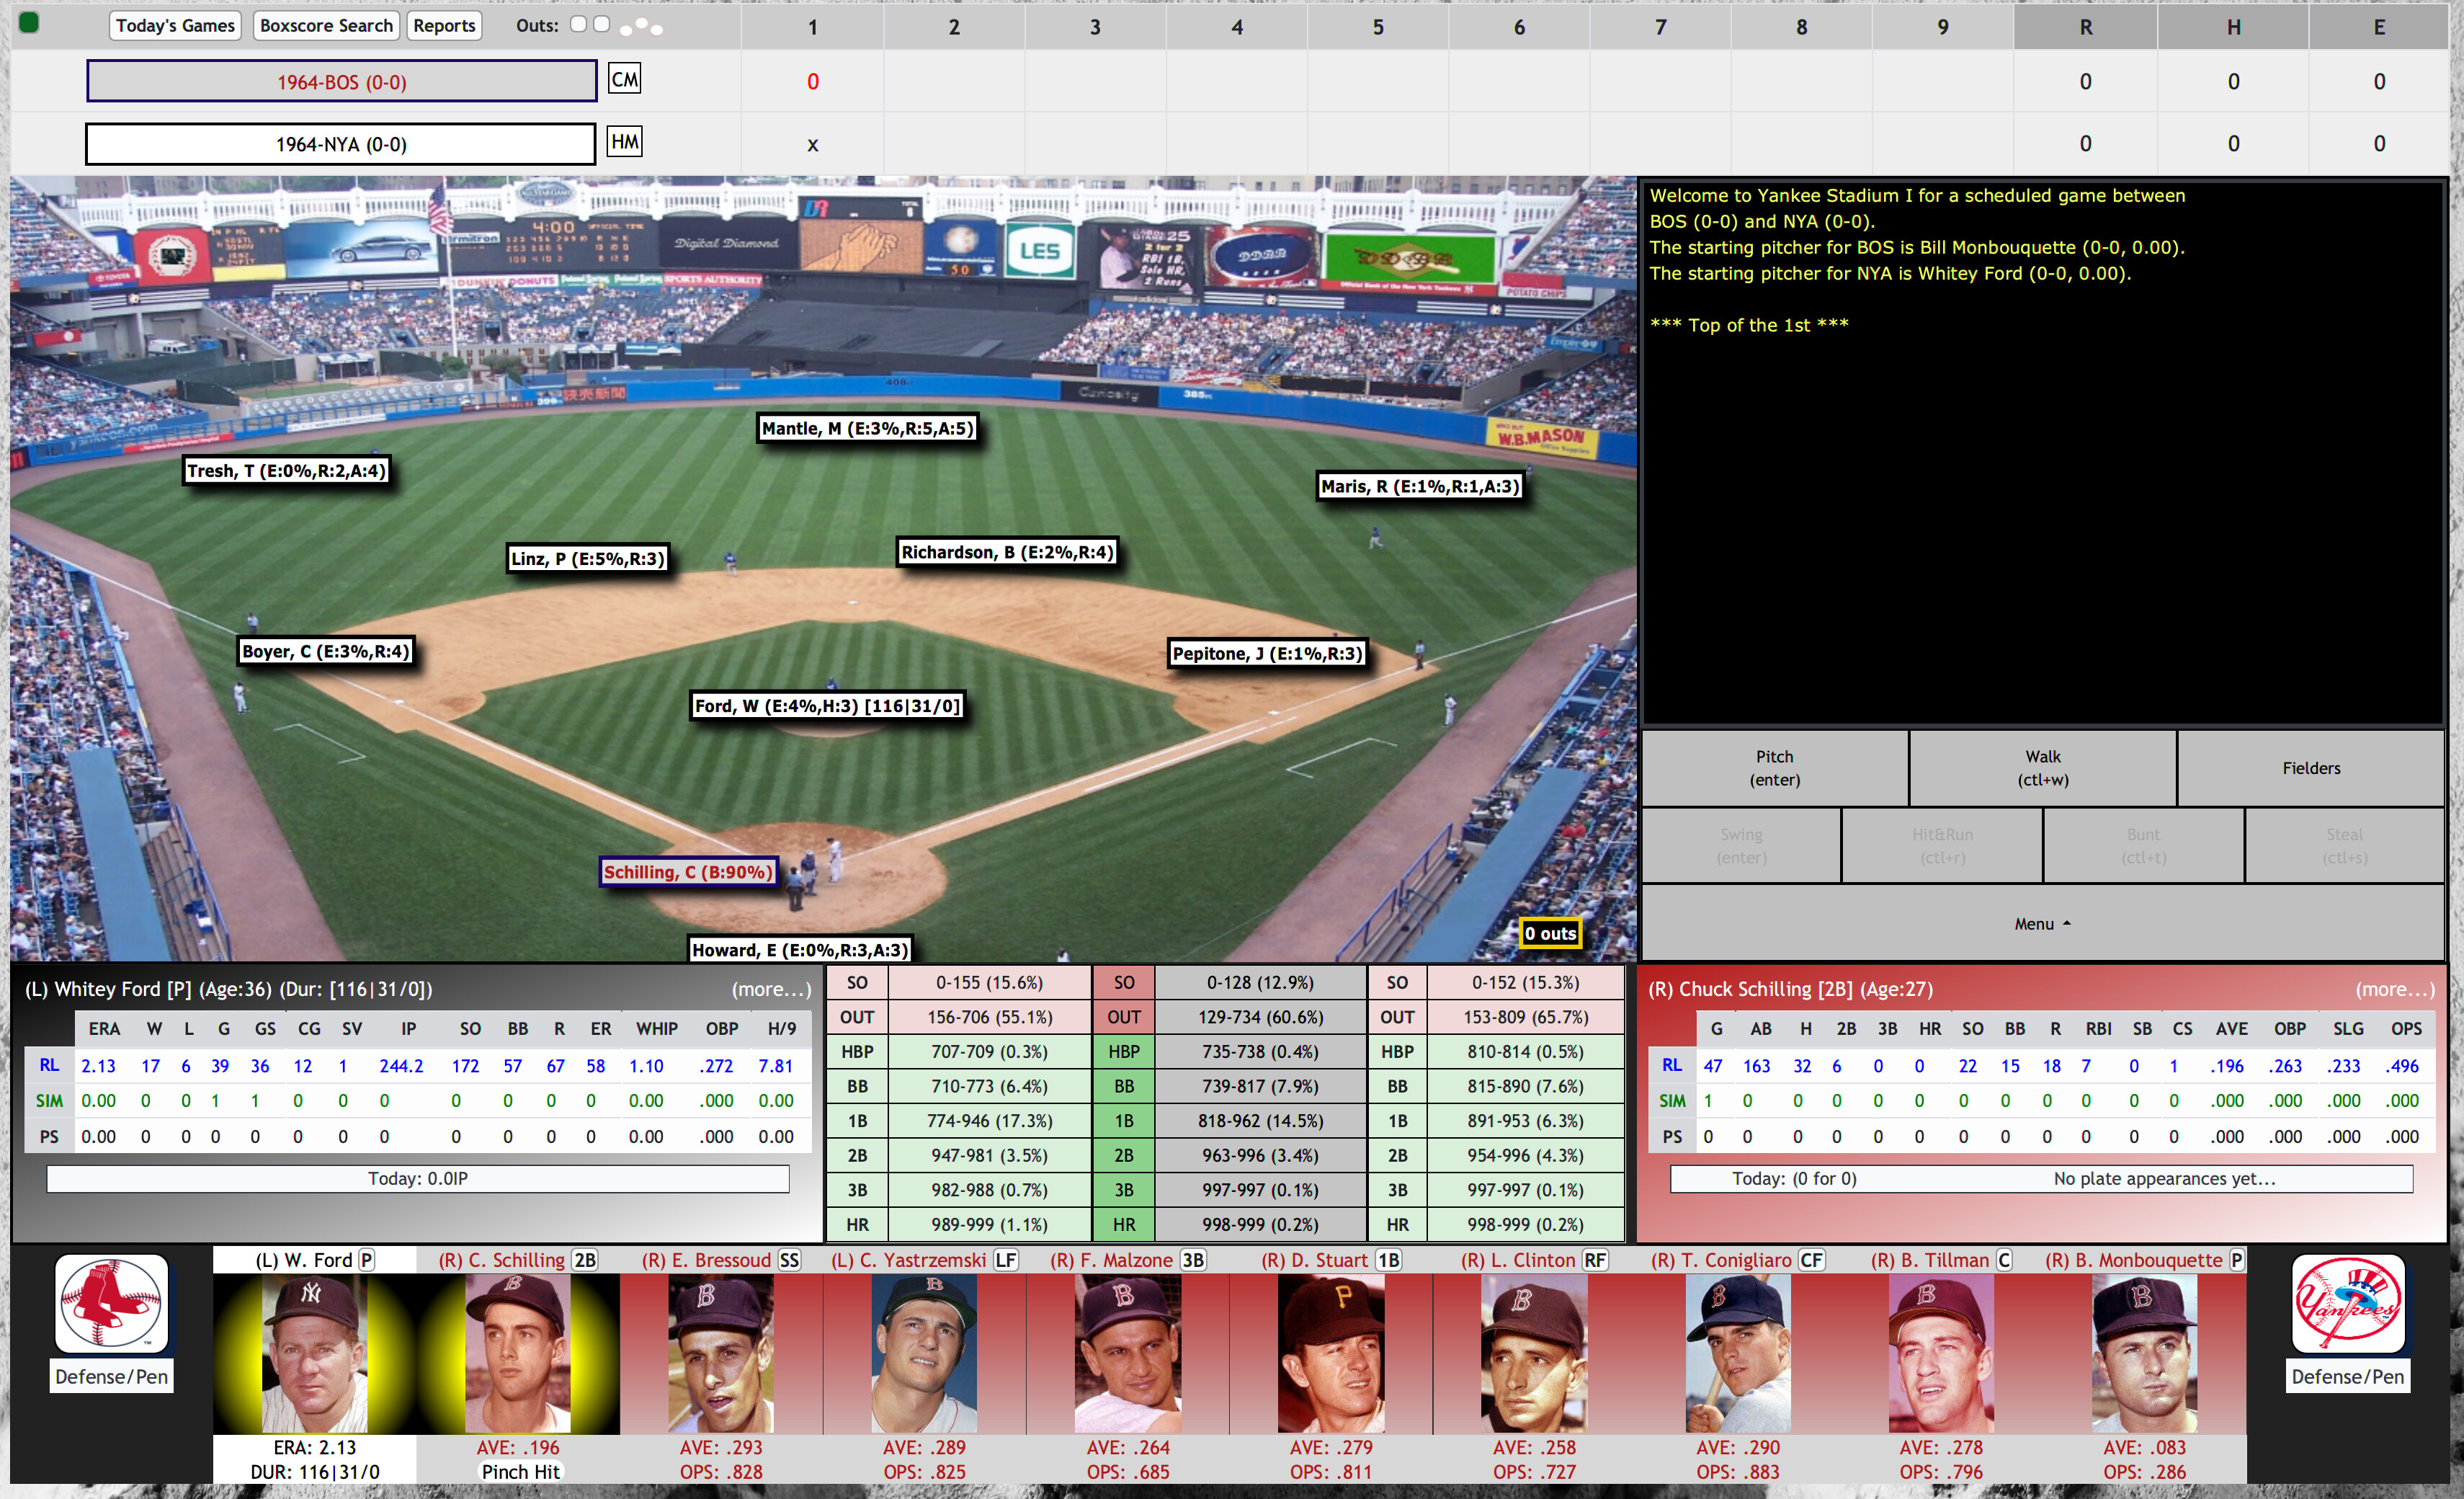2464x1499 pixels.
Task: Expand the Menu panel
Action: (2041, 923)
